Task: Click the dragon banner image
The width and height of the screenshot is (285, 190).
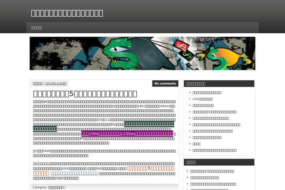Action: pyautogui.click(x=142, y=54)
